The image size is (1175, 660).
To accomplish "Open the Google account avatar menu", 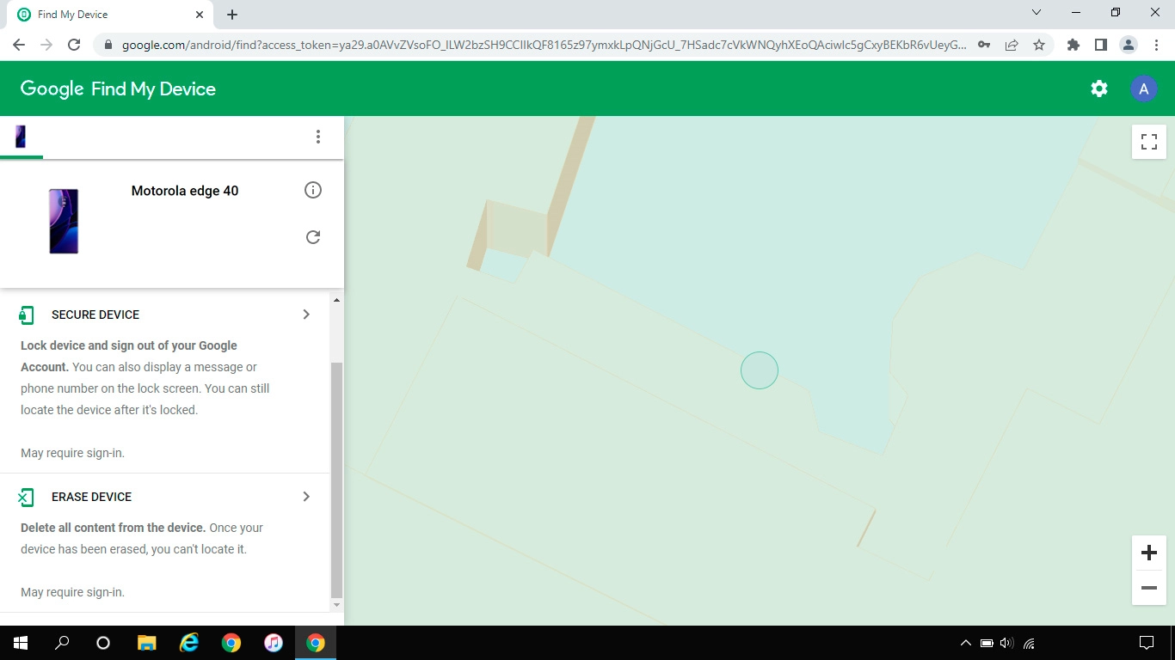I will (1143, 89).
